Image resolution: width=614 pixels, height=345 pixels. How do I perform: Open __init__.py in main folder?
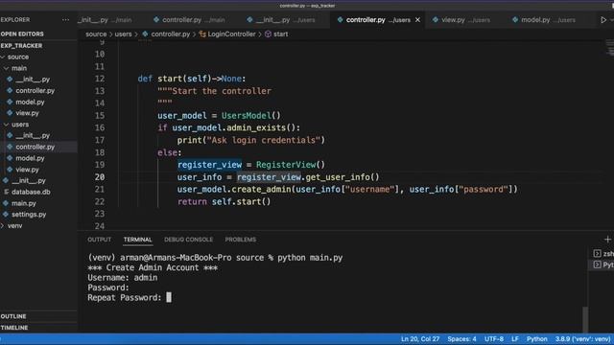click(x=33, y=79)
